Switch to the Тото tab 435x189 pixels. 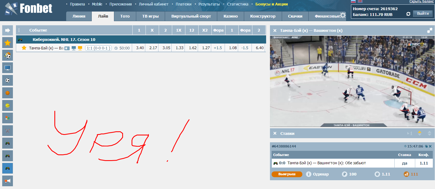[125, 16]
